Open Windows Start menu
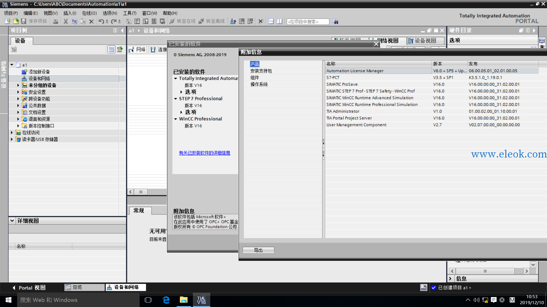547x307 pixels. pos(9,300)
